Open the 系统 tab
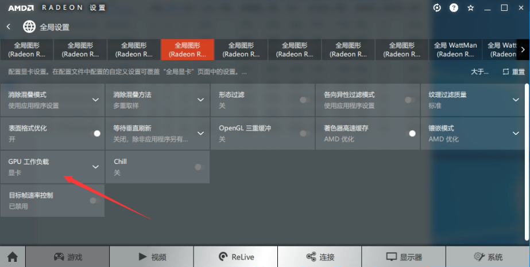This screenshot has height=267, width=530. [488, 257]
